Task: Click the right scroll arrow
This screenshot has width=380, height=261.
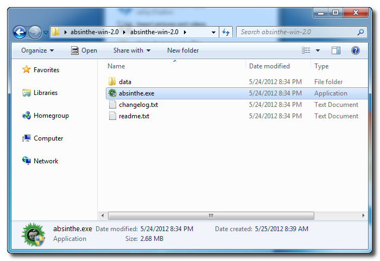Action: point(363,215)
